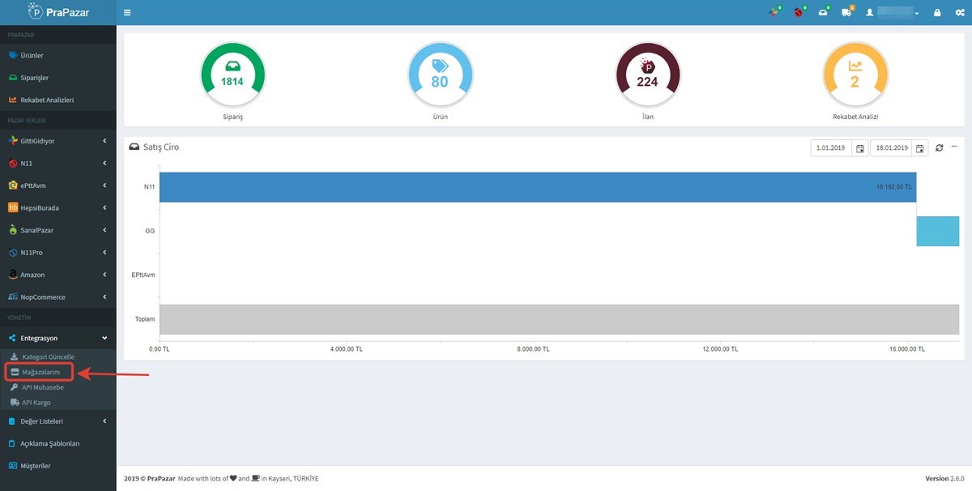Image resolution: width=972 pixels, height=491 pixels.
Task: Expand the N11 sidebar menu
Action: [58, 163]
